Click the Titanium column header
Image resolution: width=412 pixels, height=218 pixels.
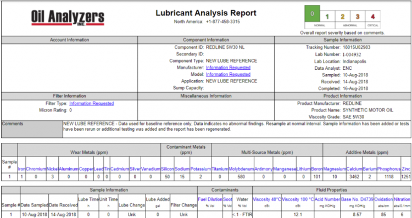220,169
